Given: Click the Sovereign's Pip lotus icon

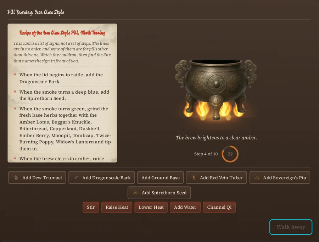Looking at the screenshot, I should tap(257, 178).
